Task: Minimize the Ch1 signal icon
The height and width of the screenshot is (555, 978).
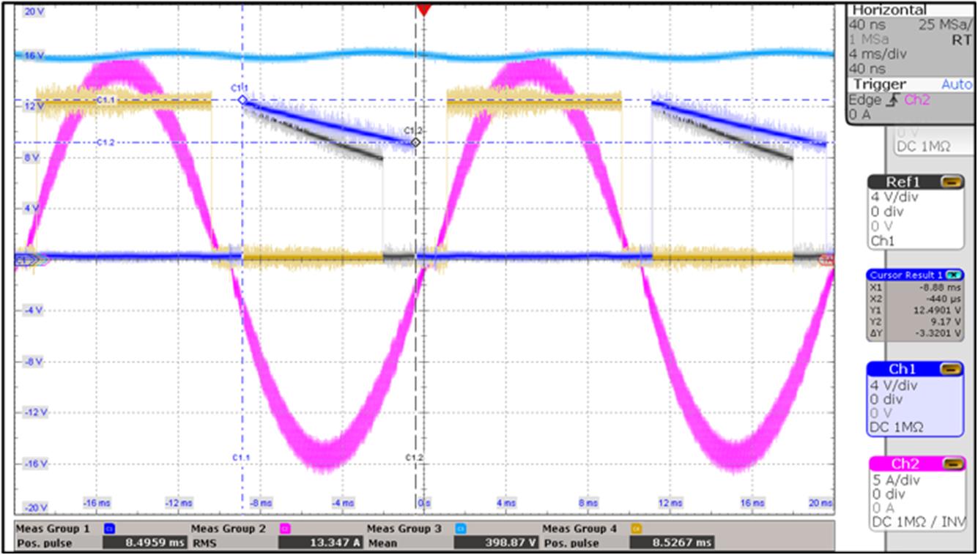Action: point(952,369)
